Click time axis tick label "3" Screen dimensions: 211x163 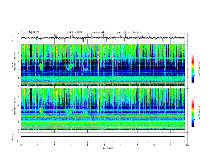tap(71, 145)
